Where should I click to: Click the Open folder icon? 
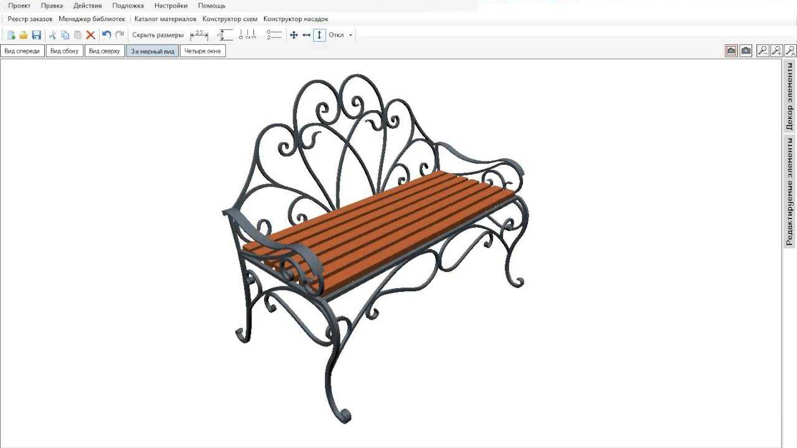click(x=24, y=35)
